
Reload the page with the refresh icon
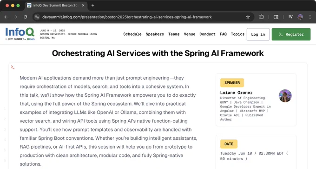26,17
